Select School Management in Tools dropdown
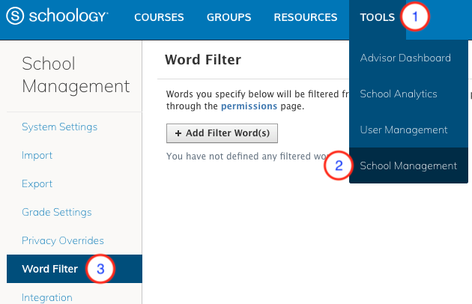Screen dimensions: 472x304 tap(408, 165)
